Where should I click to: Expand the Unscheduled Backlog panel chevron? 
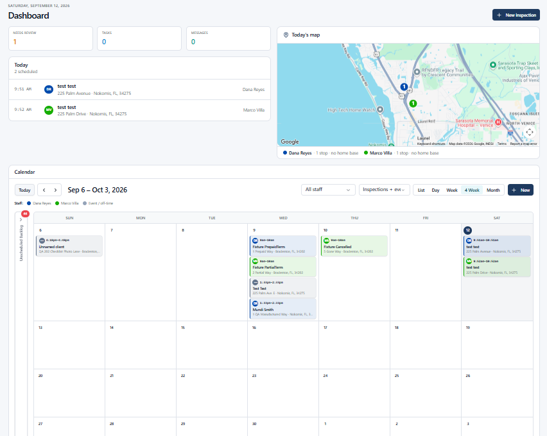(x=21, y=219)
